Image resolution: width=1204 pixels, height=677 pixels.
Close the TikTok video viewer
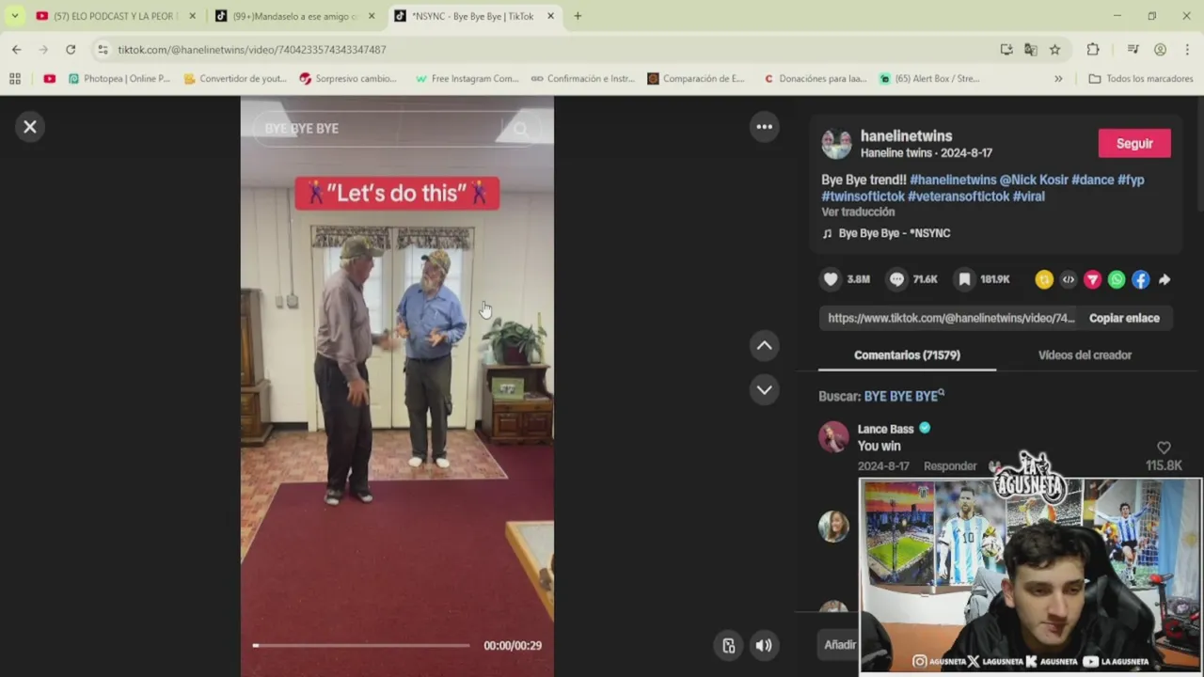click(x=30, y=127)
